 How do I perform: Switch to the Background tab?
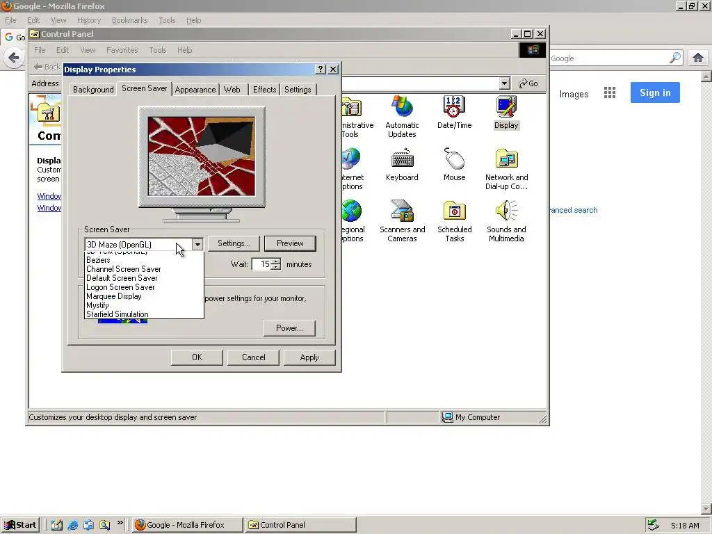pos(93,90)
